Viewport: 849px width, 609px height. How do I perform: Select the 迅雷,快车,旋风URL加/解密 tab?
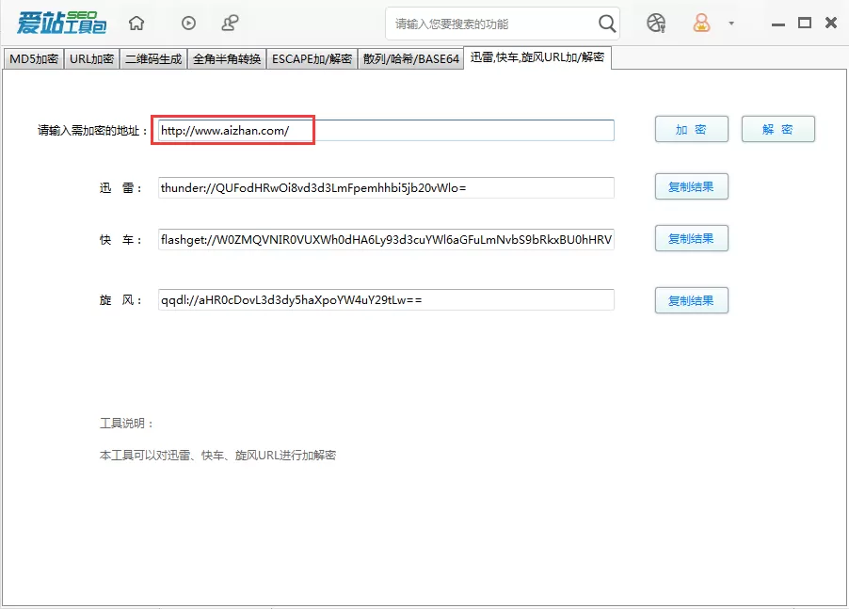(537, 57)
